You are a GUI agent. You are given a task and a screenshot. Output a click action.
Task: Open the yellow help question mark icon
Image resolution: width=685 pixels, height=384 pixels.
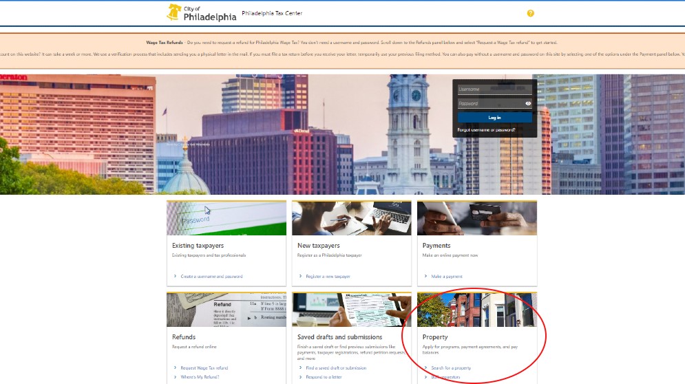pyautogui.click(x=530, y=14)
